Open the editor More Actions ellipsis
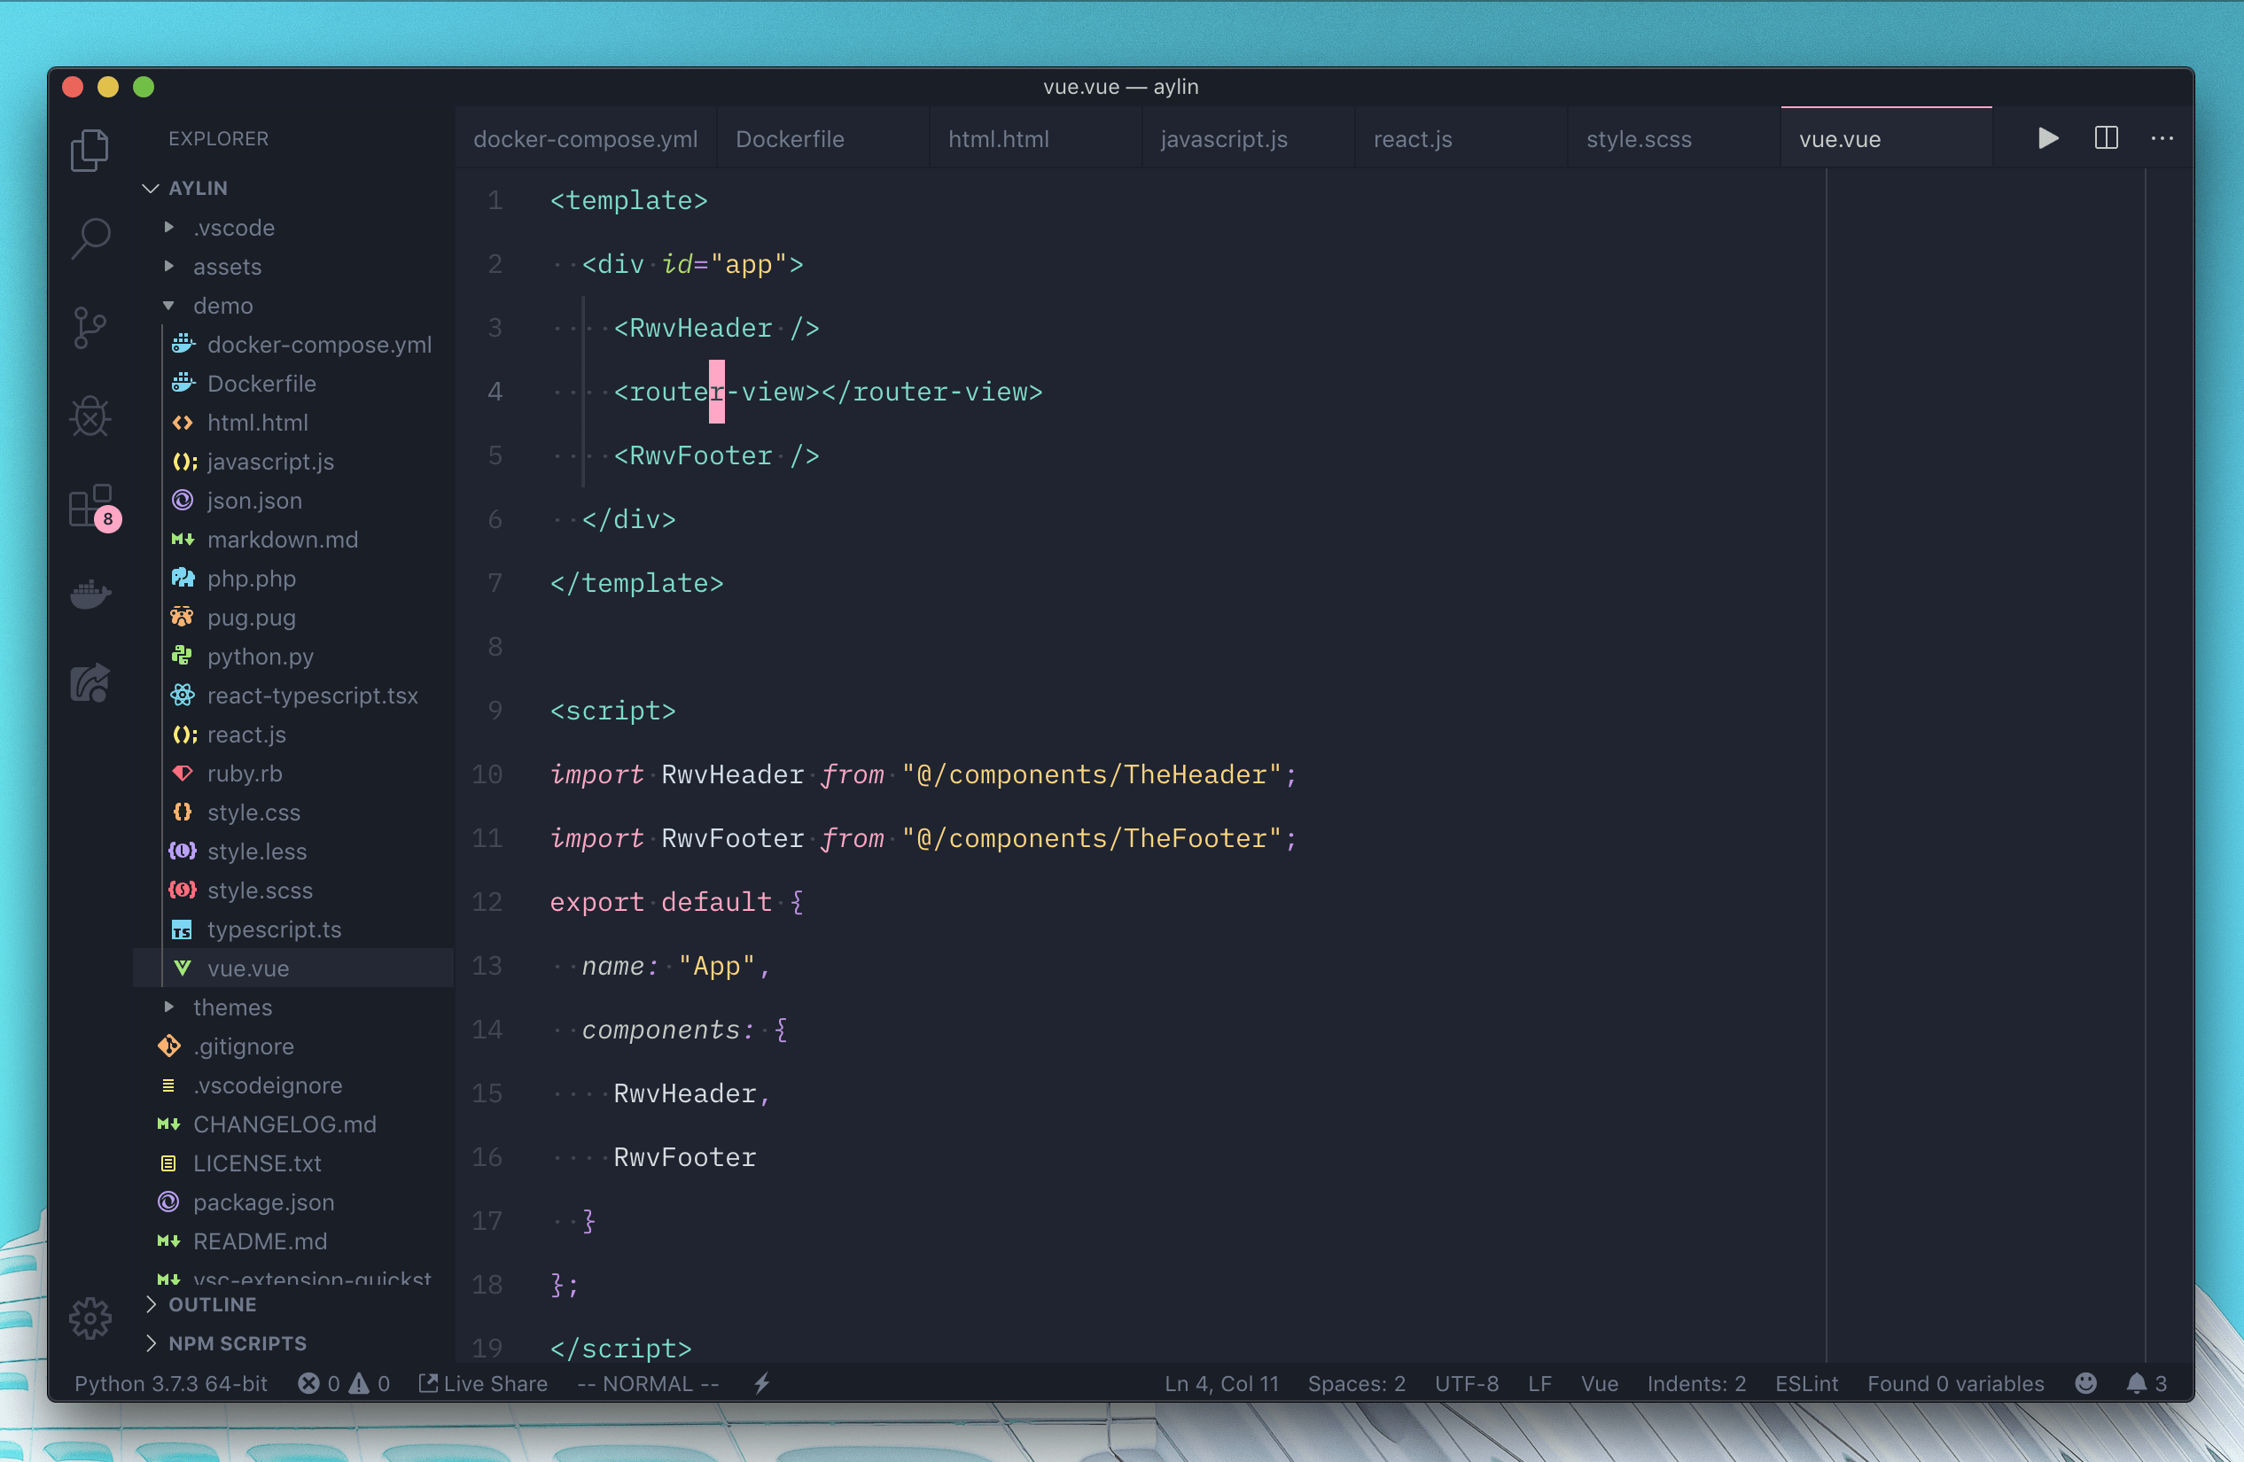Screen dimensions: 2244x1462 (x=2162, y=138)
